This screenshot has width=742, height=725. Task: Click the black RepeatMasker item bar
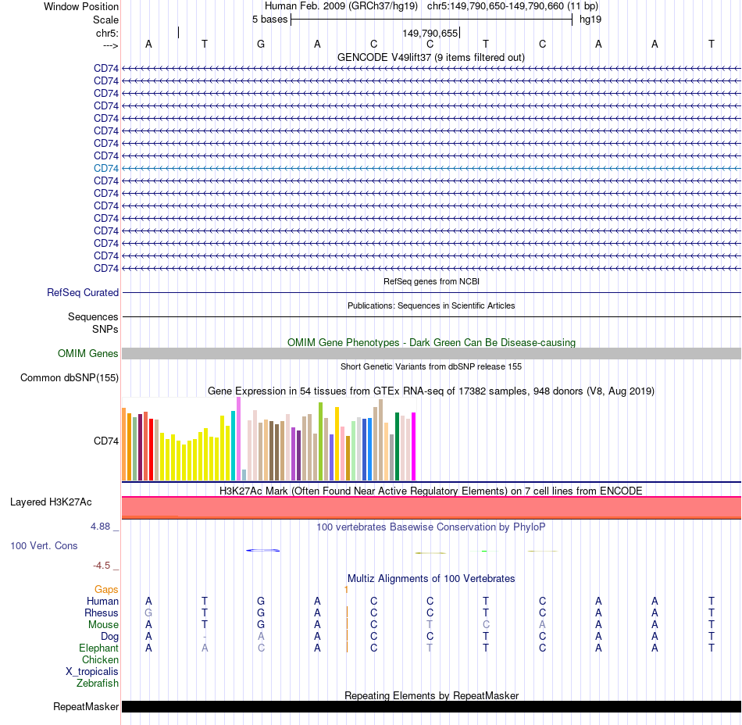(432, 706)
